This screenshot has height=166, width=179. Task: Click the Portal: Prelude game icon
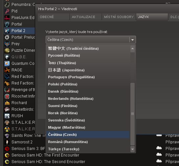[x=7, y=37]
